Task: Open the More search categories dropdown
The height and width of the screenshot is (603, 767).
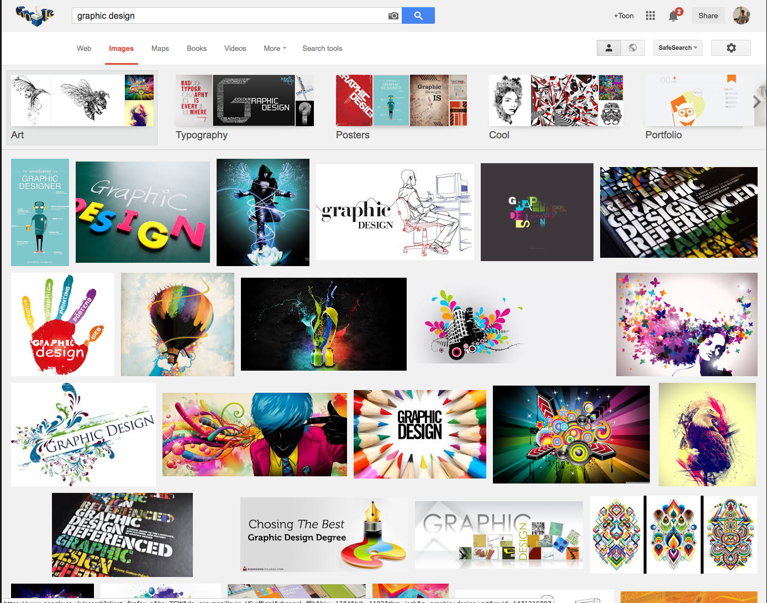Action: point(275,48)
